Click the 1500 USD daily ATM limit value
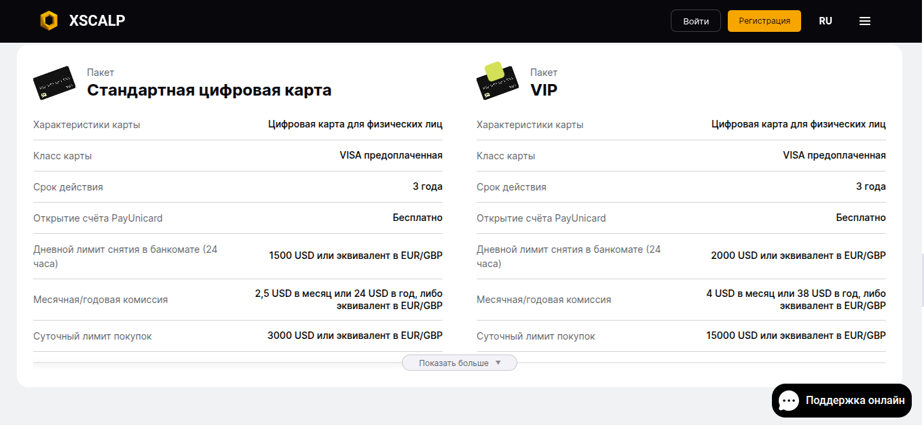Image resolution: width=924 pixels, height=425 pixels. tap(356, 256)
